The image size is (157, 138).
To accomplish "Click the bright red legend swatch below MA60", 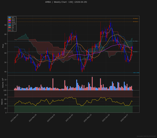I will pyautogui.click(x=10, y=22).
